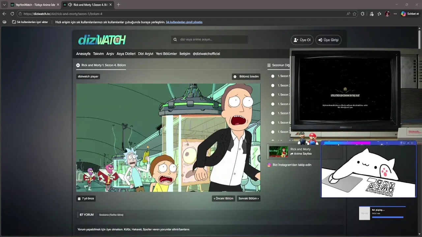422x237 pixels.
Task: Click the 87 YORUM heading
Action: tap(87, 215)
